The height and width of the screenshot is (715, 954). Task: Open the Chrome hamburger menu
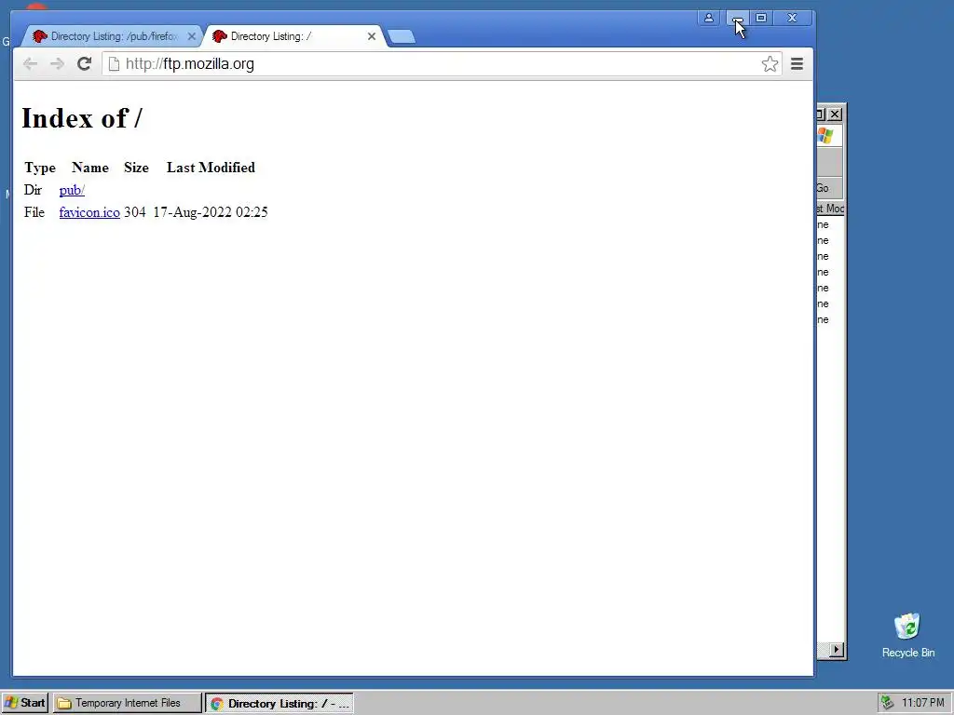(797, 64)
